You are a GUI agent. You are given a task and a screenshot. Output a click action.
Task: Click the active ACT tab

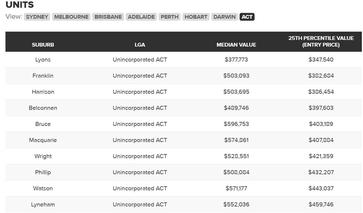pyautogui.click(x=247, y=17)
